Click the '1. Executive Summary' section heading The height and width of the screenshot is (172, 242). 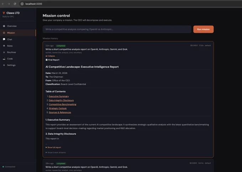tap(58, 120)
